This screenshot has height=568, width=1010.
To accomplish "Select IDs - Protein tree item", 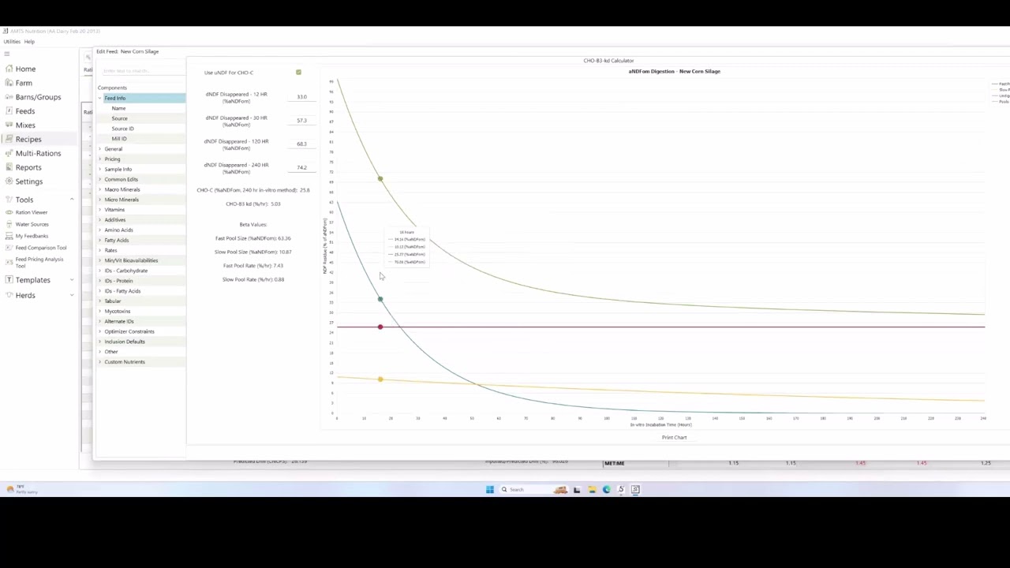I will [118, 281].
